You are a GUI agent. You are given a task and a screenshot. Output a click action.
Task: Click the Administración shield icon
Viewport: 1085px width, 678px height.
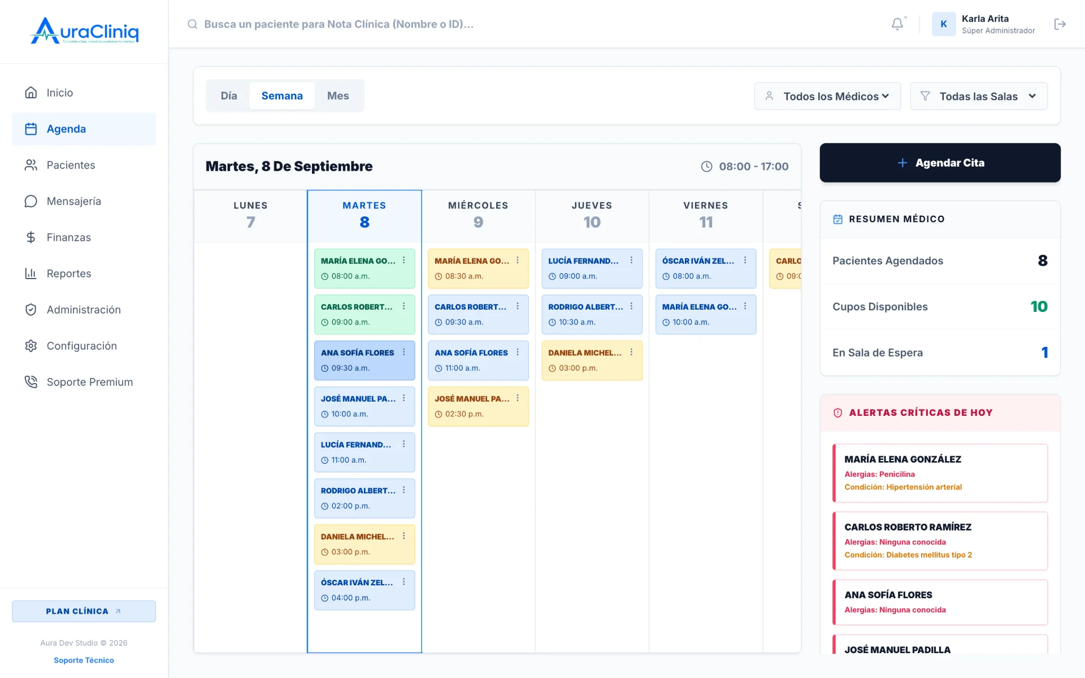31,310
